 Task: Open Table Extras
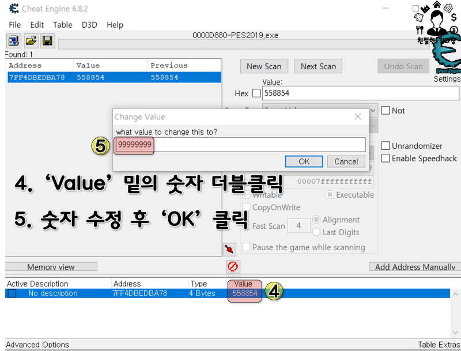[439, 345]
